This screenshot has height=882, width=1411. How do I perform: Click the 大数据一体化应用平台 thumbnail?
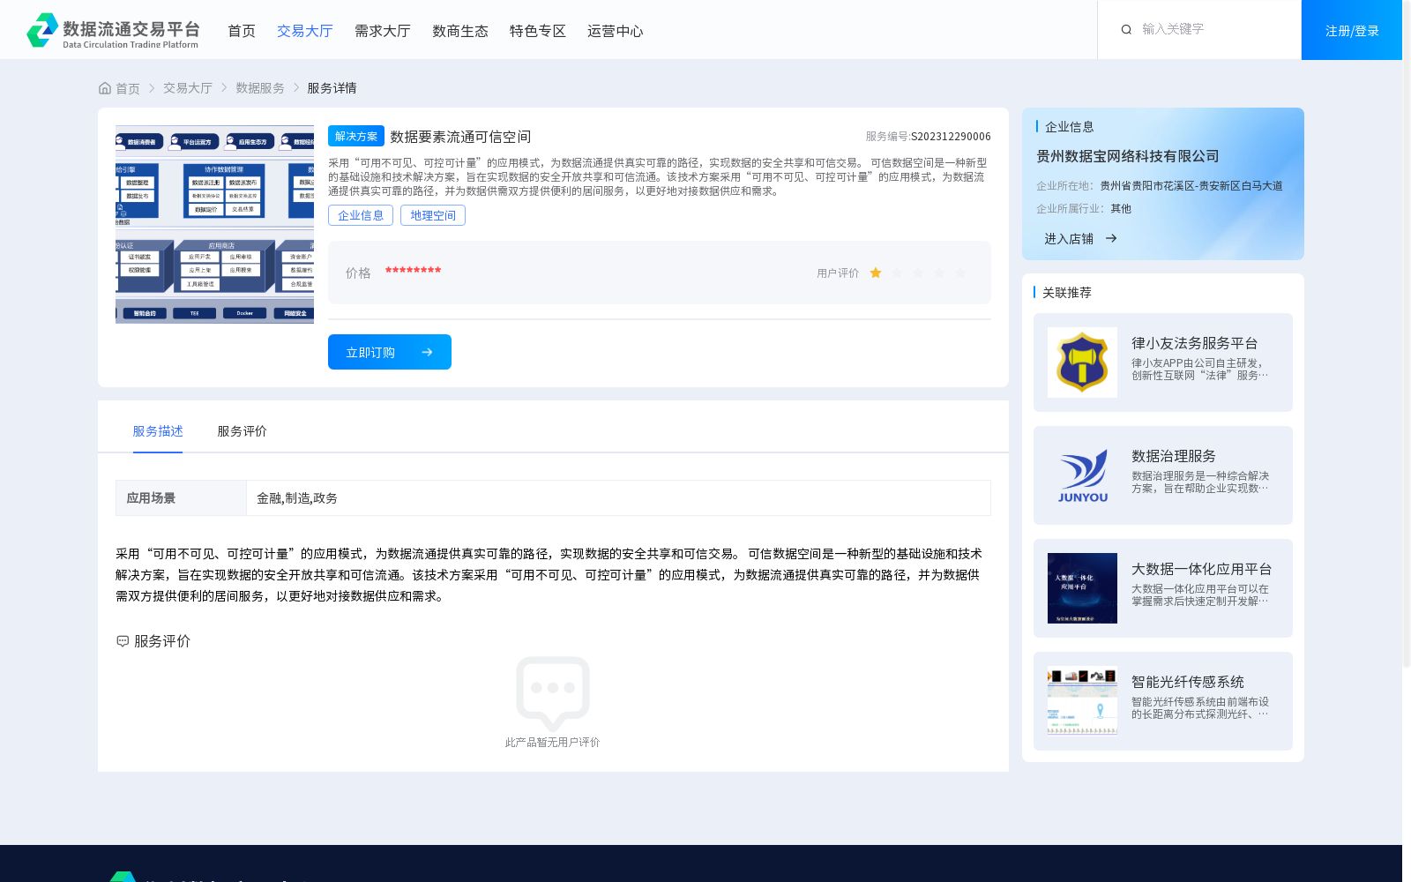(1082, 588)
